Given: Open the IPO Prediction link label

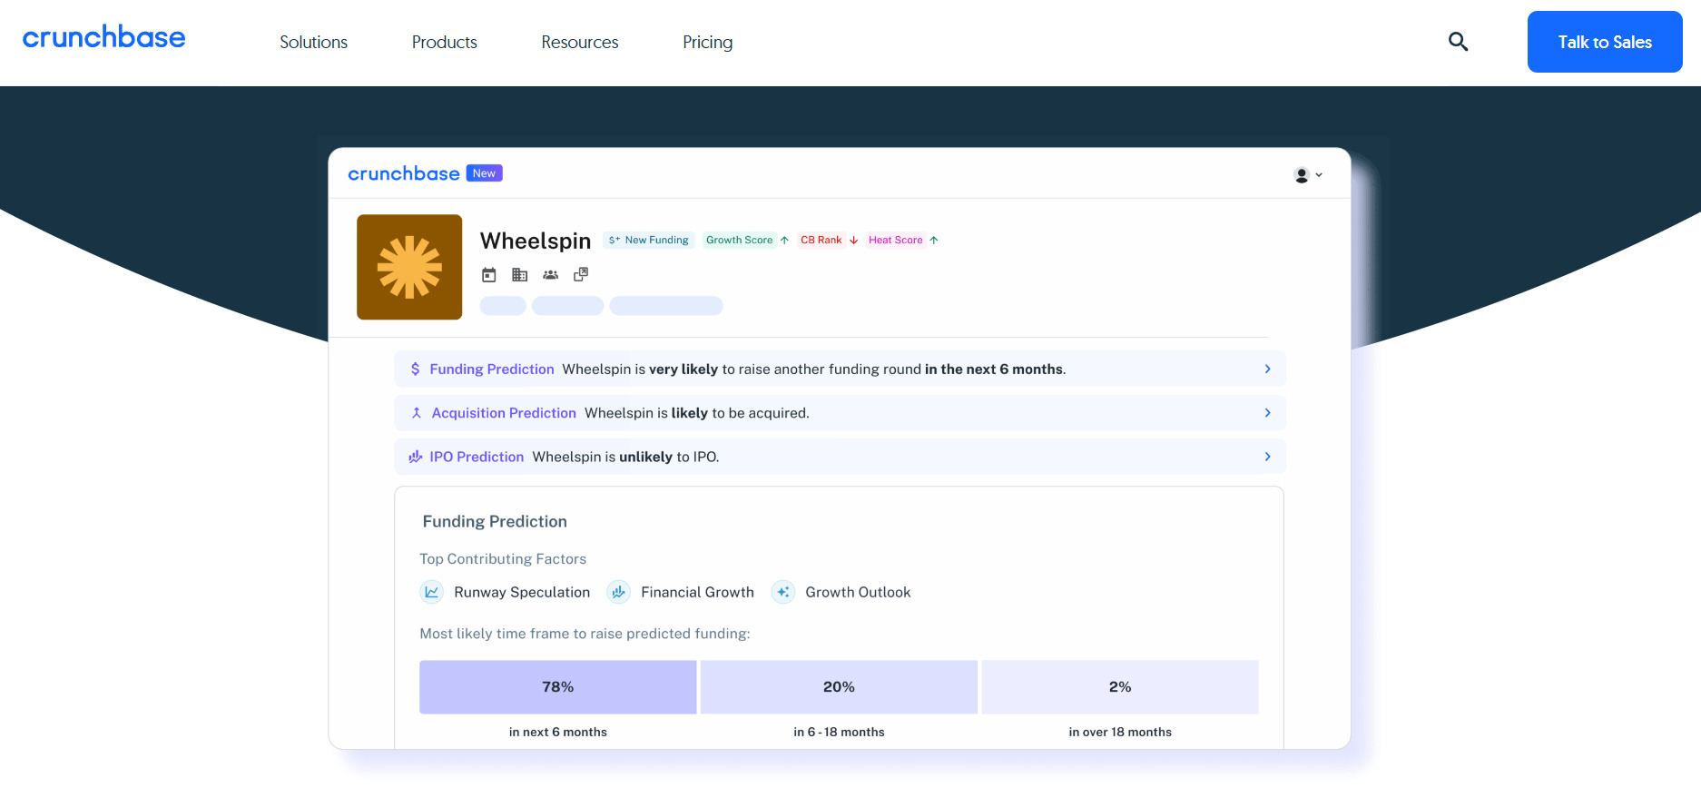Looking at the screenshot, I should (x=477, y=456).
